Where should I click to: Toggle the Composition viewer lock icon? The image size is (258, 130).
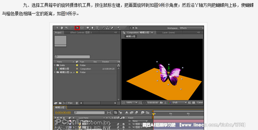(x=124, y=33)
